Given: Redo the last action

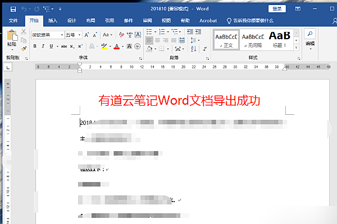Looking at the screenshot, I should tap(37, 9).
